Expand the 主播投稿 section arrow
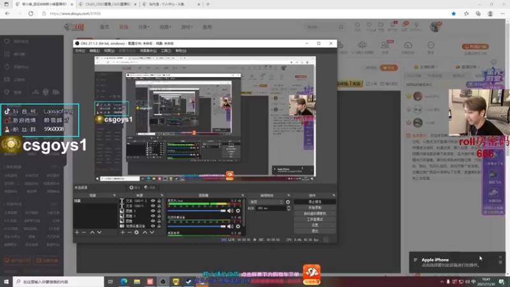This screenshot has width=510, height=287. pos(437,67)
